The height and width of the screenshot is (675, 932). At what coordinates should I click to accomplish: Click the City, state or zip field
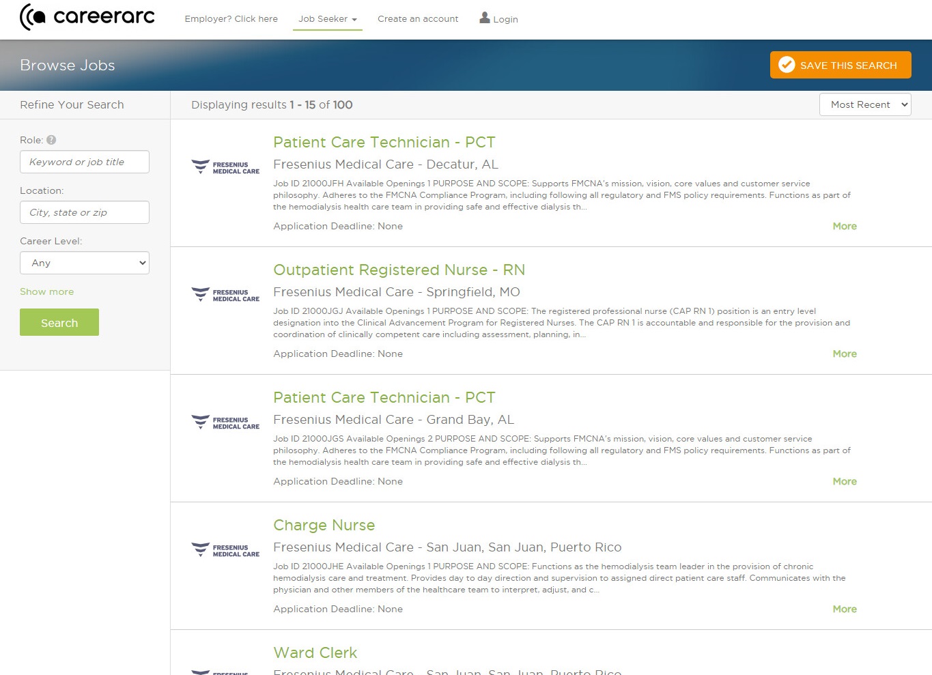pyautogui.click(x=85, y=212)
